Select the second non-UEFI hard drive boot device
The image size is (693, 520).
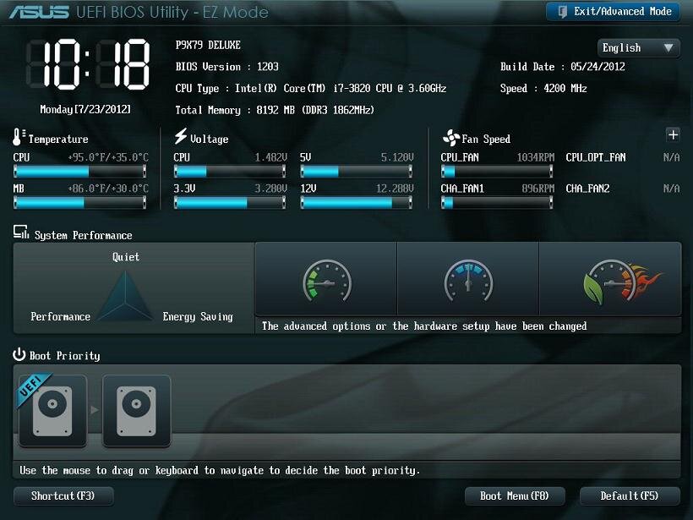[137, 410]
